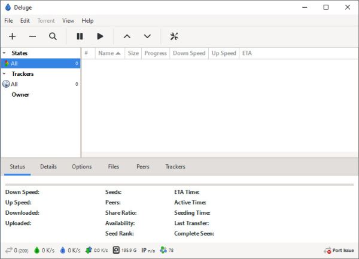Click the Deluge water drop logo
This screenshot has width=359, height=259.
click(x=8, y=7)
